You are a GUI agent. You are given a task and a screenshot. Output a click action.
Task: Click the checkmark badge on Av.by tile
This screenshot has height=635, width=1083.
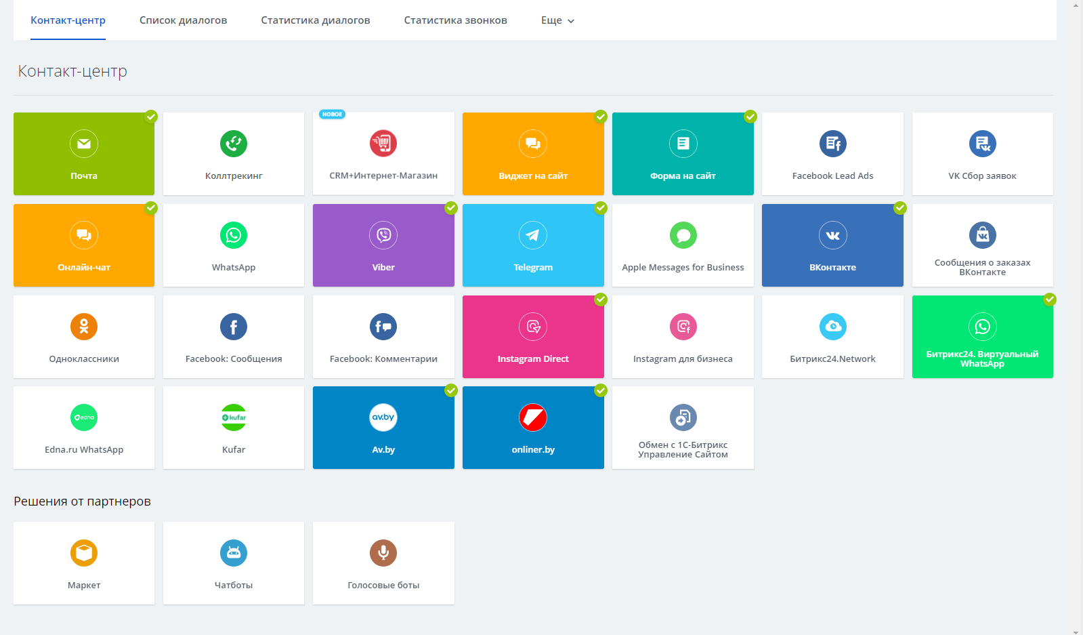click(451, 390)
